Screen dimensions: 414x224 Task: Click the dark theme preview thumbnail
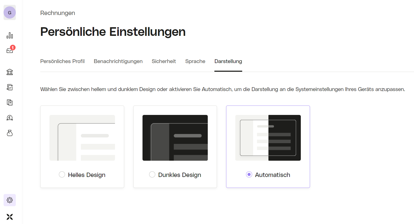tap(175, 138)
